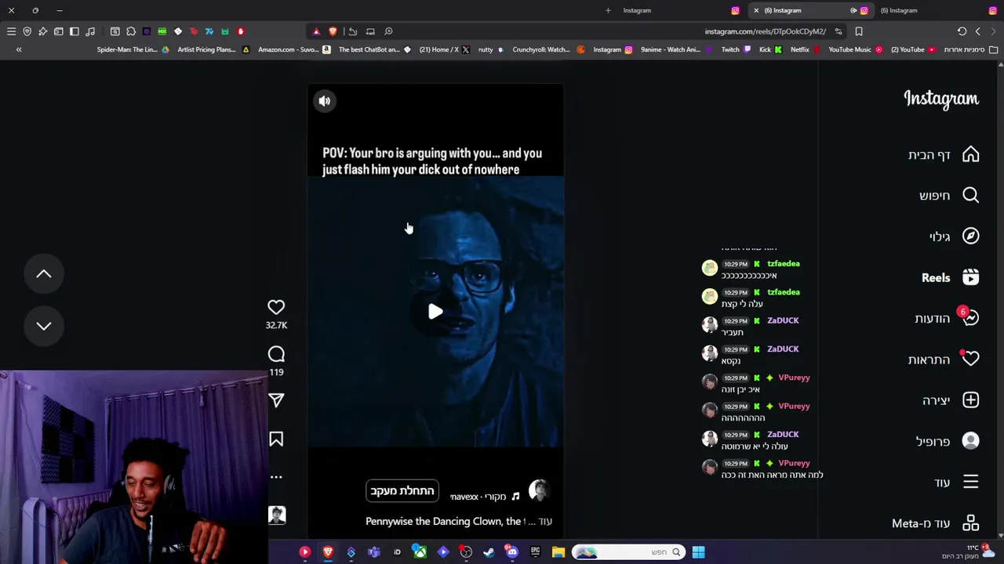Open the browser hamburger menu
This screenshot has height=564, width=1004.
(11, 31)
